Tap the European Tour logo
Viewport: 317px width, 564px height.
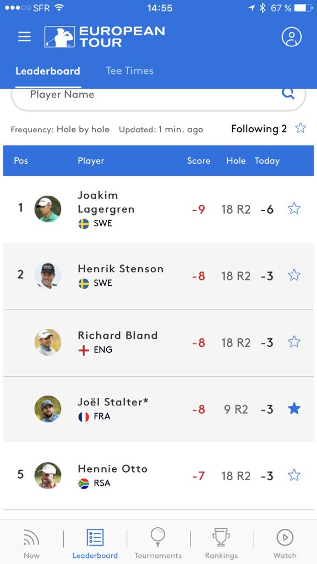coord(105,37)
